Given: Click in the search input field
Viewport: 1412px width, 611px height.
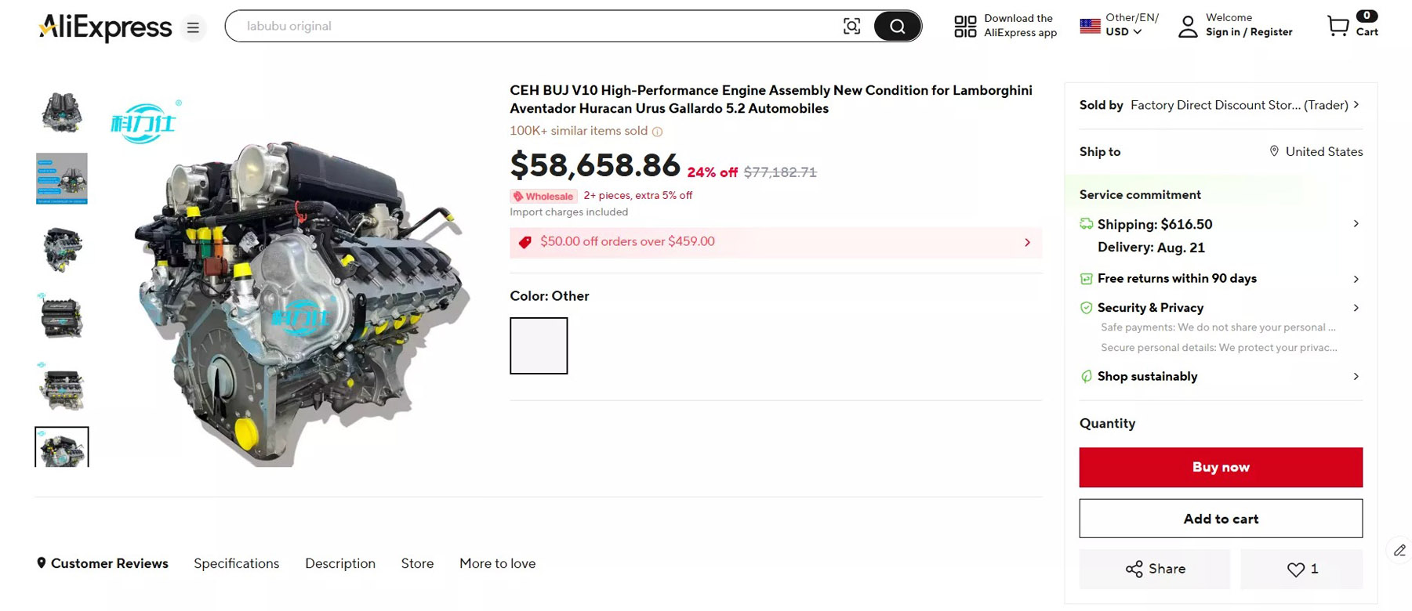Looking at the screenshot, I should point(533,27).
